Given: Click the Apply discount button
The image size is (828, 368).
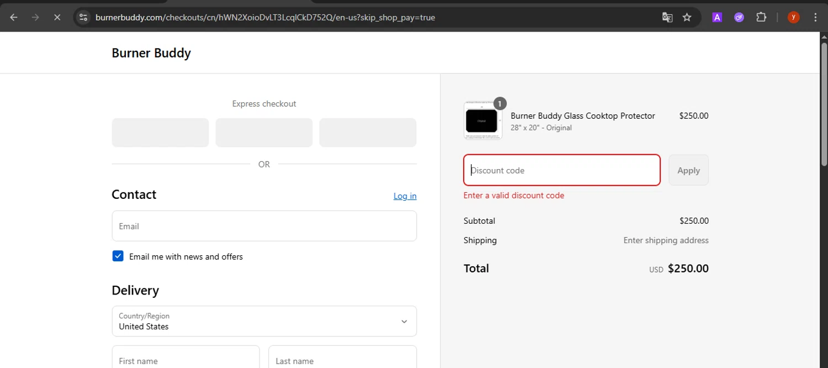Looking at the screenshot, I should click(688, 170).
